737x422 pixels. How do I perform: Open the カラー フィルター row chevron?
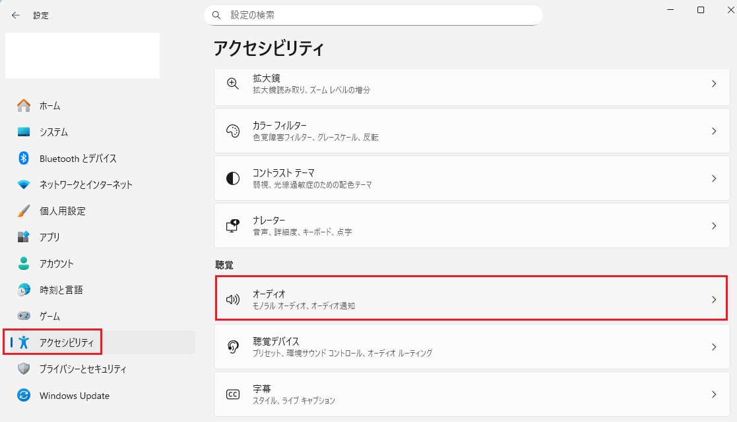pyautogui.click(x=713, y=131)
